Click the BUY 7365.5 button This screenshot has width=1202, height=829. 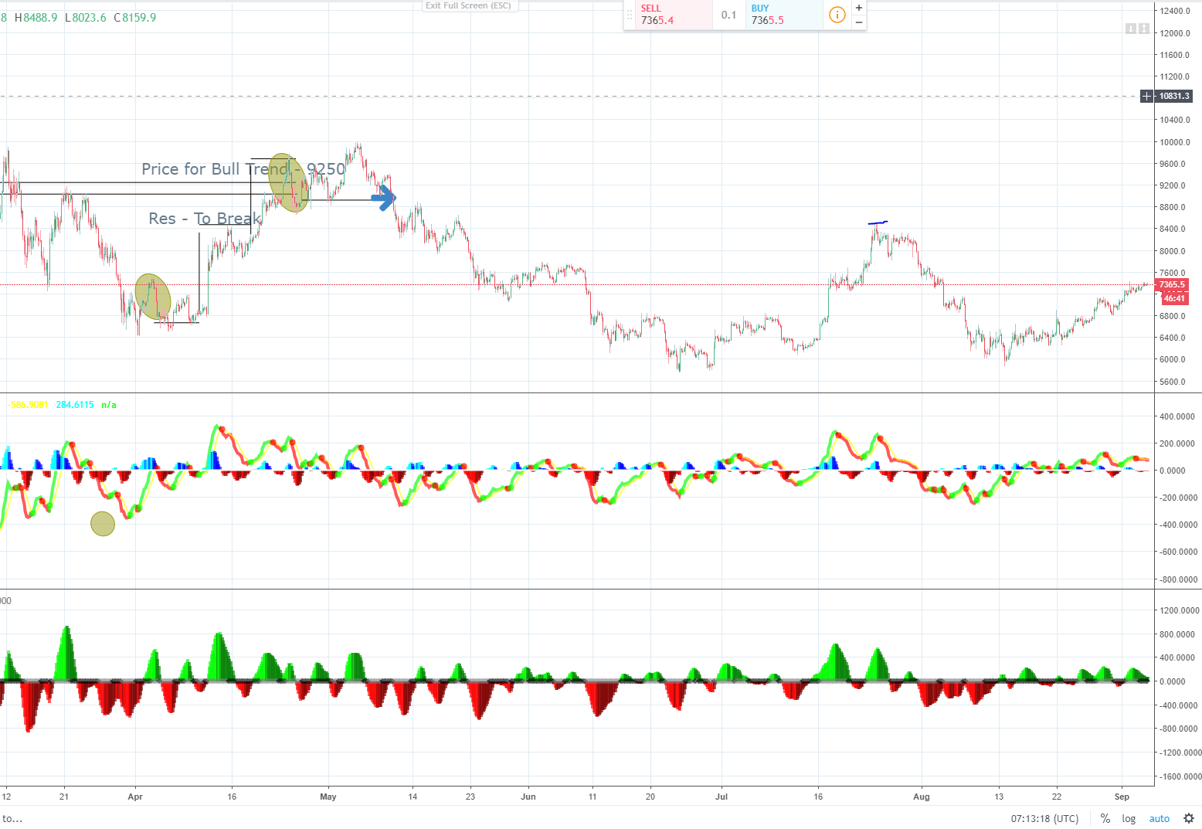tap(784, 15)
